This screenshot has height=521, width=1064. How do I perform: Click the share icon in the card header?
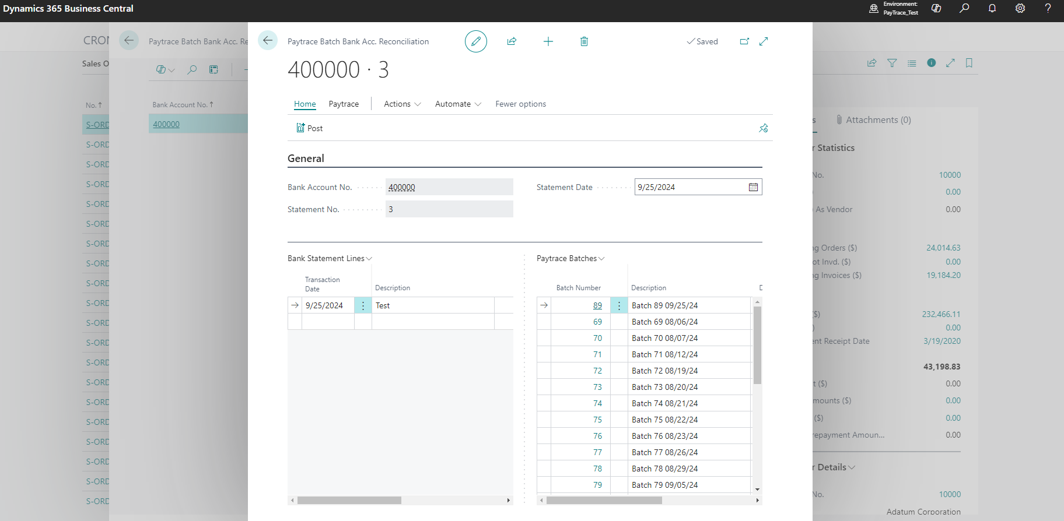coord(512,41)
